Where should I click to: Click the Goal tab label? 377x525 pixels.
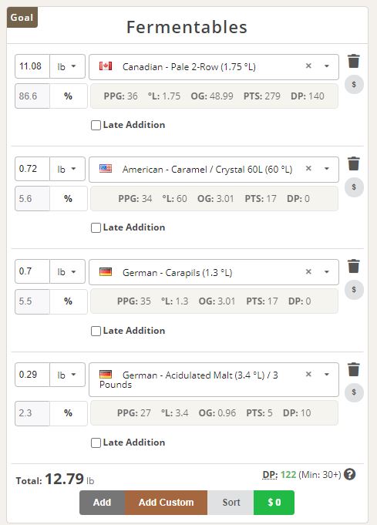pyautogui.click(x=22, y=17)
